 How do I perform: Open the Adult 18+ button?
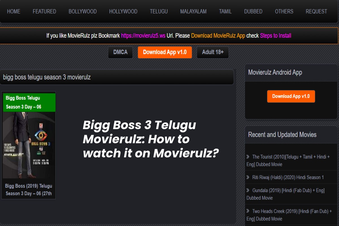[x=213, y=52]
